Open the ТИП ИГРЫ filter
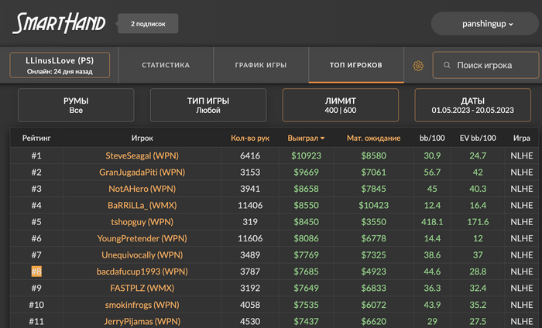 coord(208,105)
